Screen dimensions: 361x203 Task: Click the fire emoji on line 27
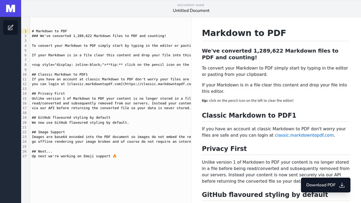[115, 156]
